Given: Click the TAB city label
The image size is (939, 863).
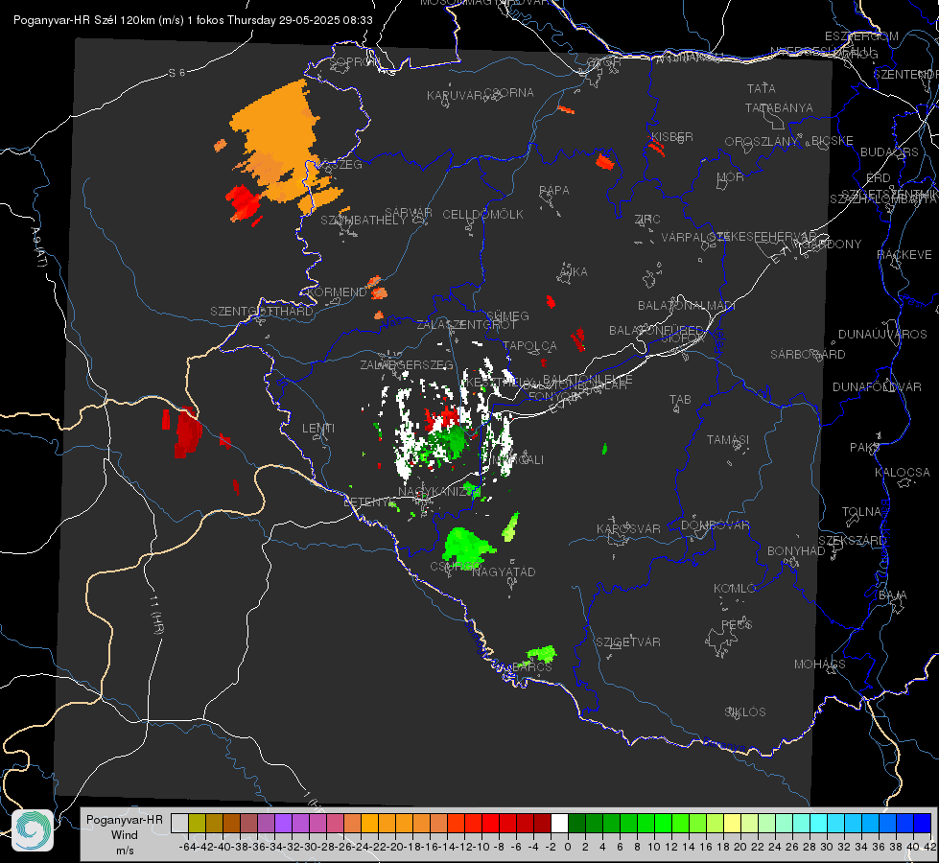Looking at the screenshot, I should 680,400.
